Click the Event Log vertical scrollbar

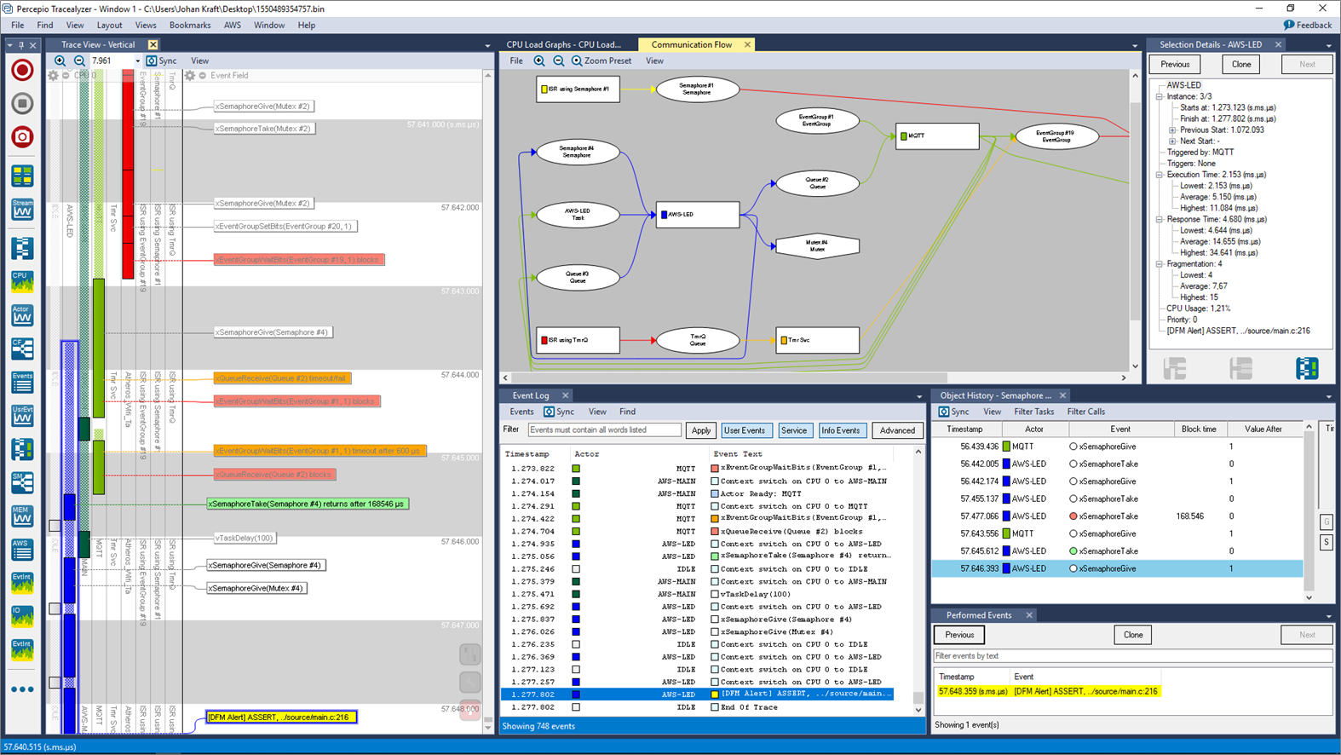coord(918,580)
